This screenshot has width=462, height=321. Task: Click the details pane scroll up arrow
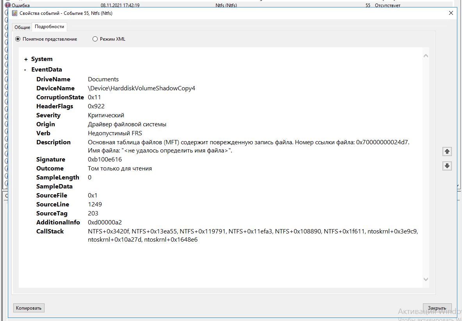pyautogui.click(x=425, y=56)
